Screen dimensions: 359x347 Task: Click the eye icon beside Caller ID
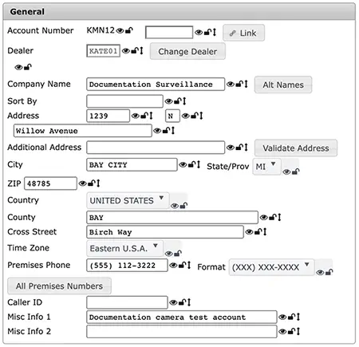click(x=173, y=302)
